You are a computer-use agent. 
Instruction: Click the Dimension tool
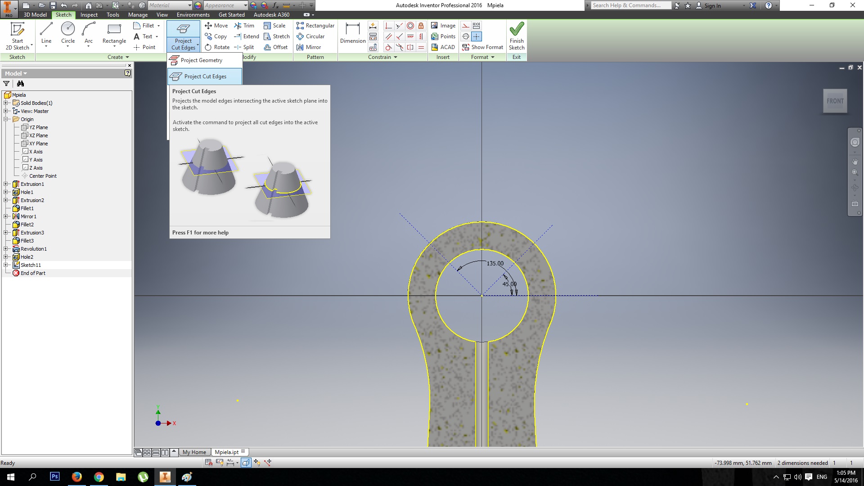[352, 33]
